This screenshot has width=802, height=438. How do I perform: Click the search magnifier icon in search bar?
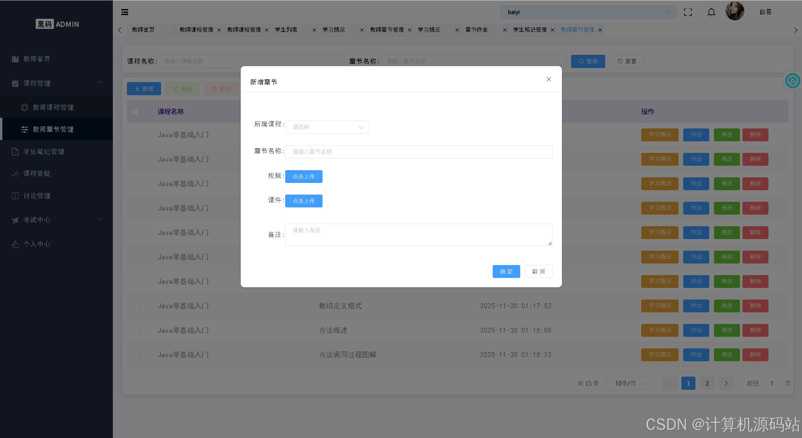point(667,12)
